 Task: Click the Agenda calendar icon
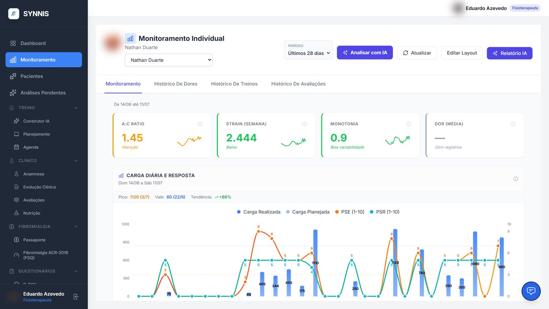tap(17, 147)
